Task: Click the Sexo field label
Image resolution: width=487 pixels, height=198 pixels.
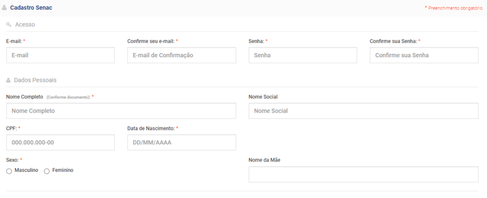Action: coord(13,160)
